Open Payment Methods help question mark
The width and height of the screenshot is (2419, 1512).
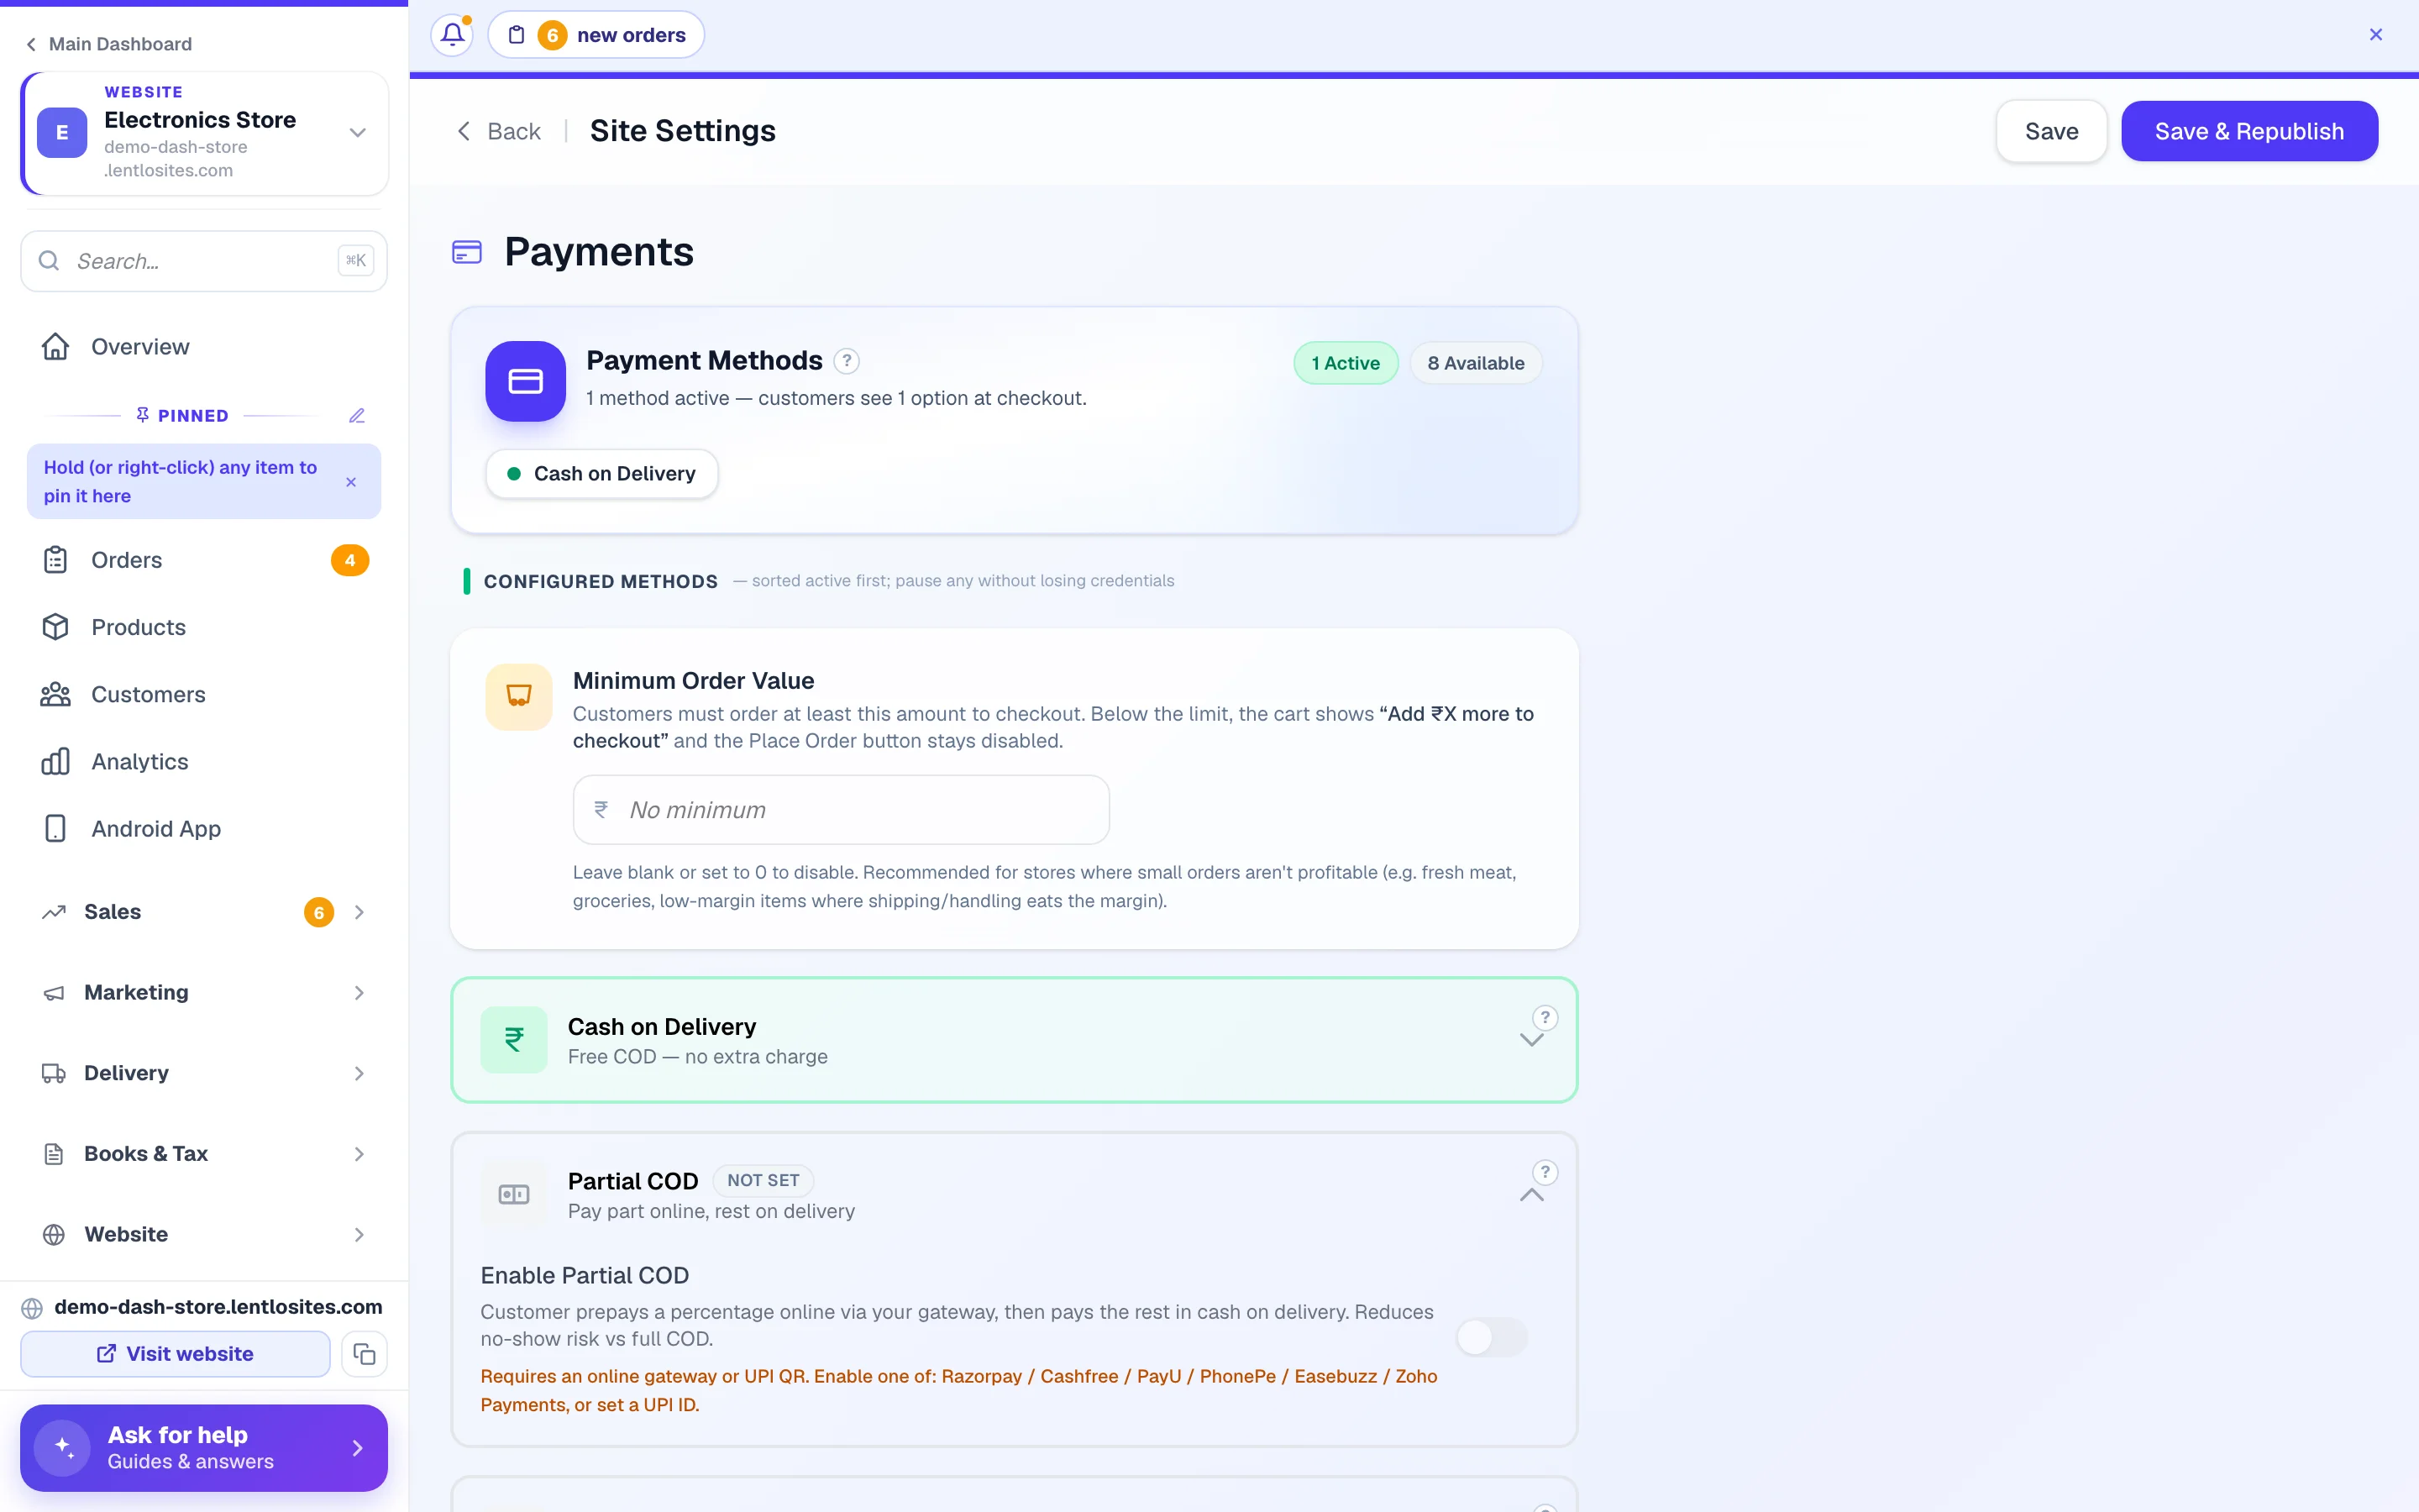[x=847, y=361]
